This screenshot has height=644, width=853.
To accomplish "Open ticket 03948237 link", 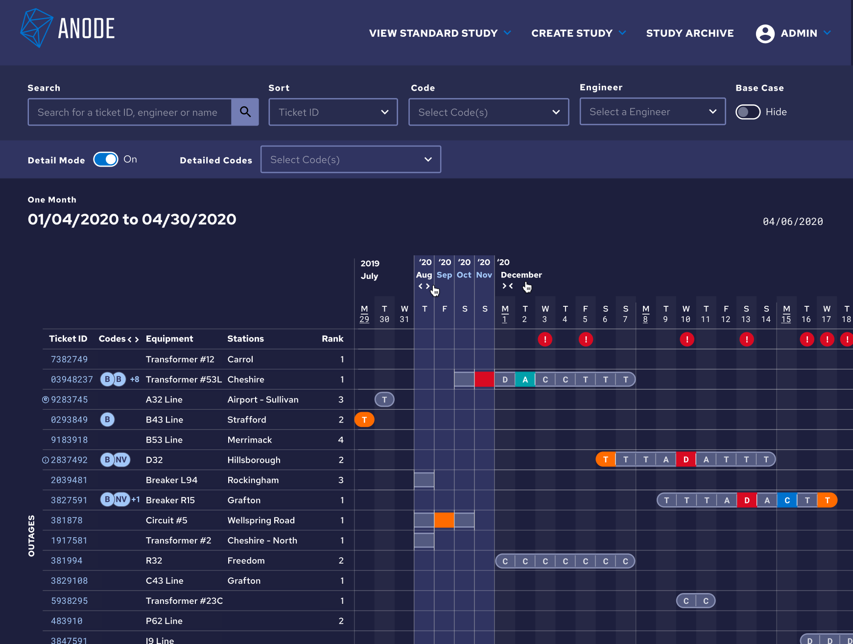I will point(72,379).
